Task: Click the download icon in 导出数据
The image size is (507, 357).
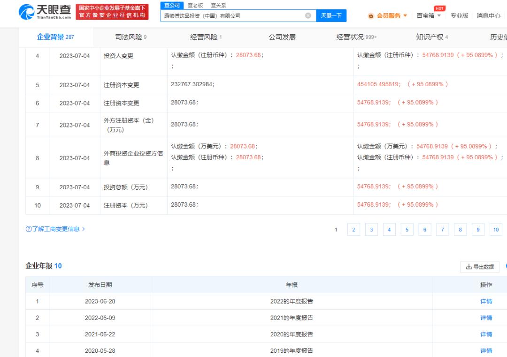Action: point(469,267)
